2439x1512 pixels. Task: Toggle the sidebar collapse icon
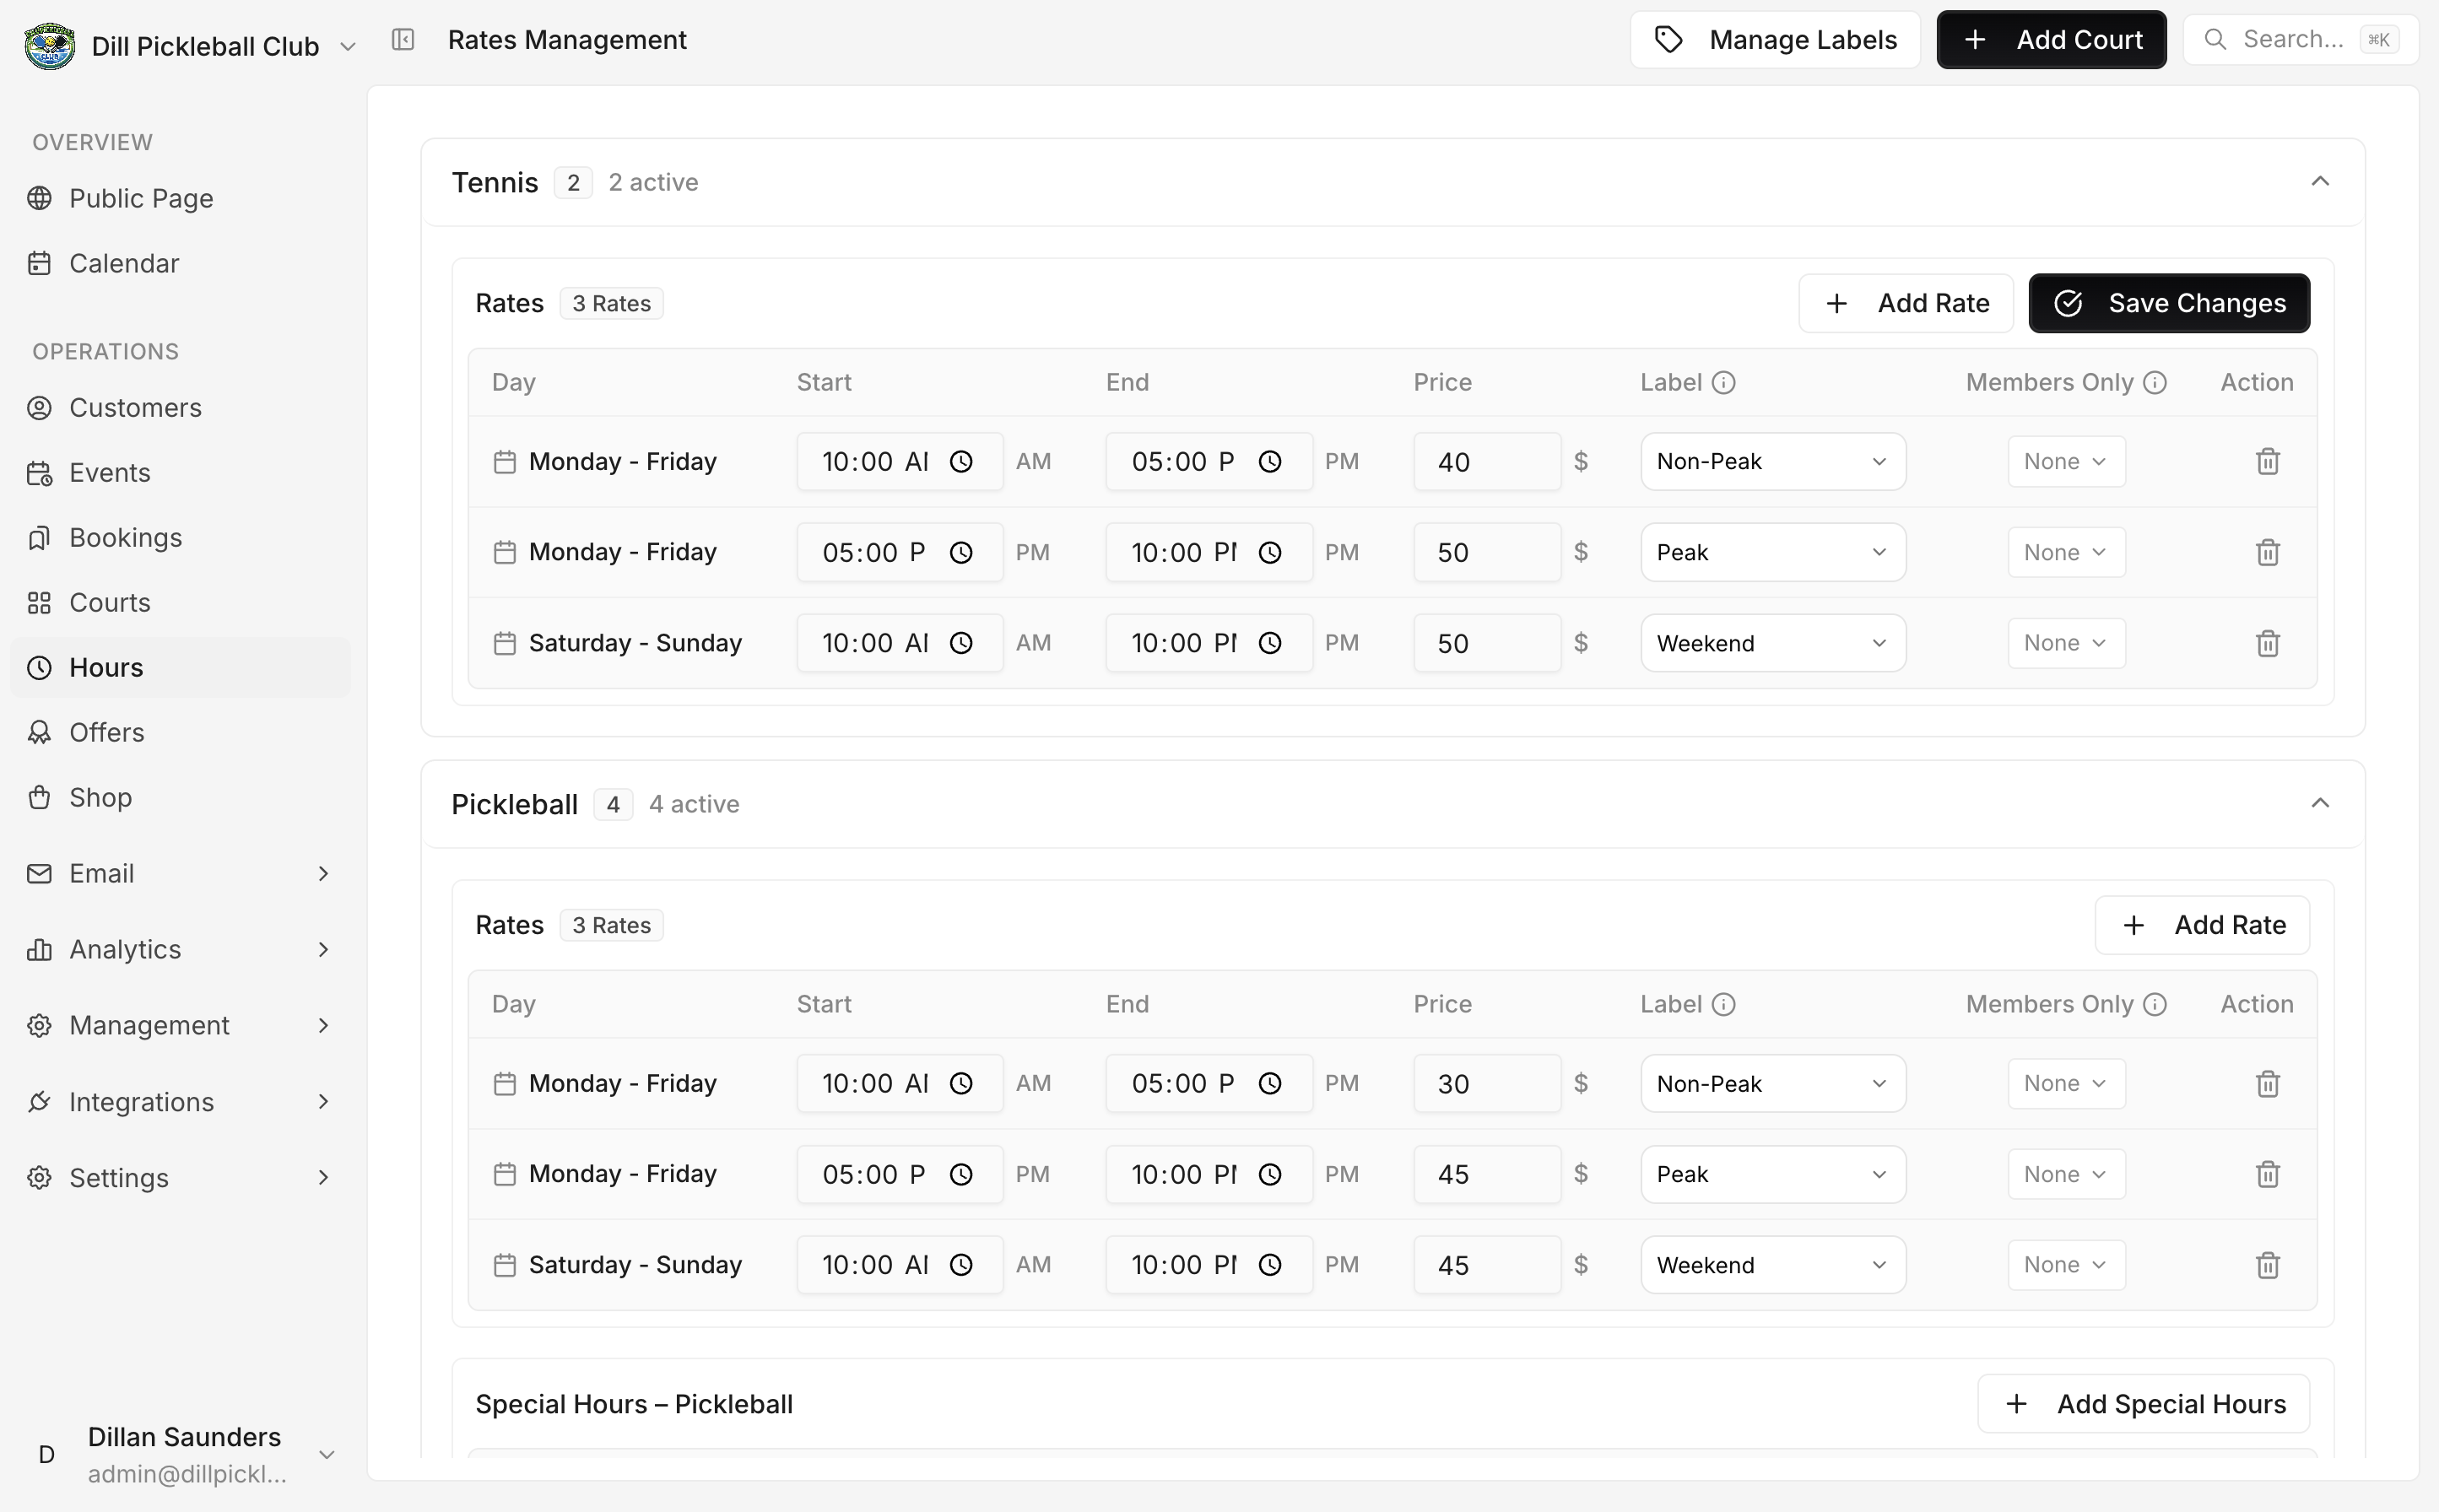pyautogui.click(x=403, y=40)
